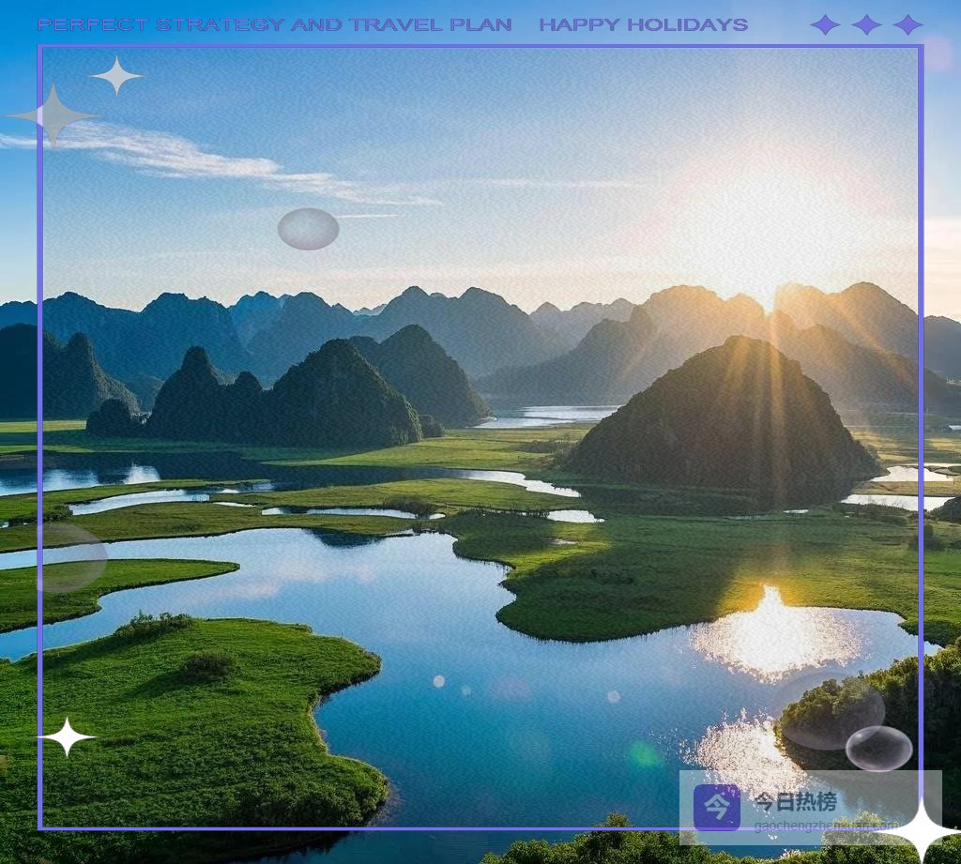Click the small white sparkle star at bottom left
The image size is (961, 864).
coord(67,736)
